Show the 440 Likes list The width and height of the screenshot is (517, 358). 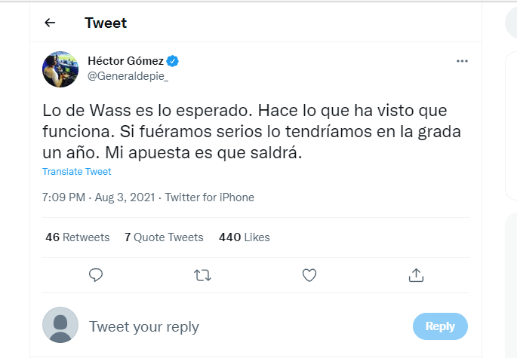coord(244,237)
